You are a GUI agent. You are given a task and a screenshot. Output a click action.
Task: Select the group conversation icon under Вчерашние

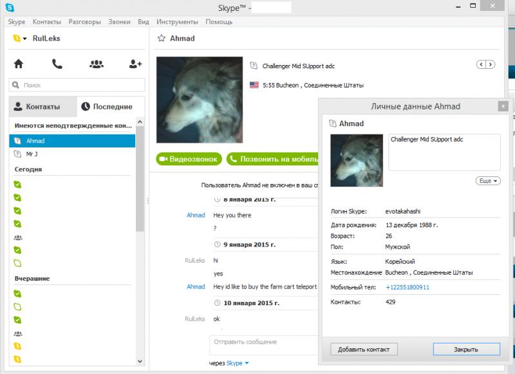tap(18, 333)
